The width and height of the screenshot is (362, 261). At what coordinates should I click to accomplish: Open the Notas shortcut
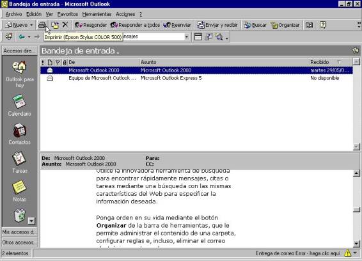click(x=20, y=191)
